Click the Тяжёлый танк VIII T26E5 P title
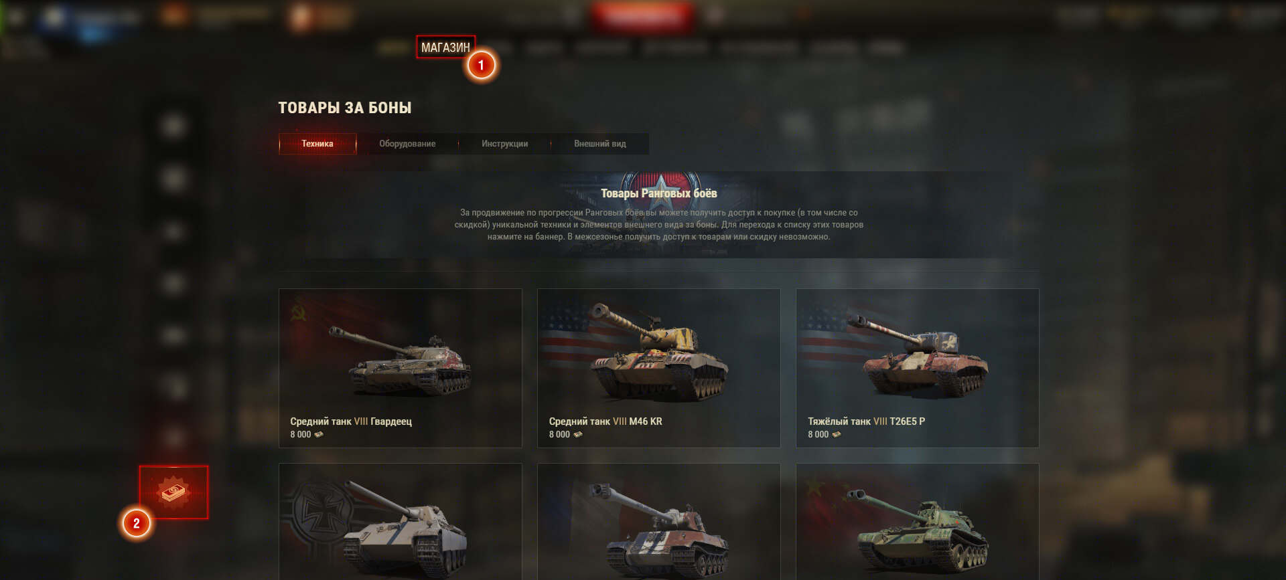The image size is (1286, 580). click(866, 421)
